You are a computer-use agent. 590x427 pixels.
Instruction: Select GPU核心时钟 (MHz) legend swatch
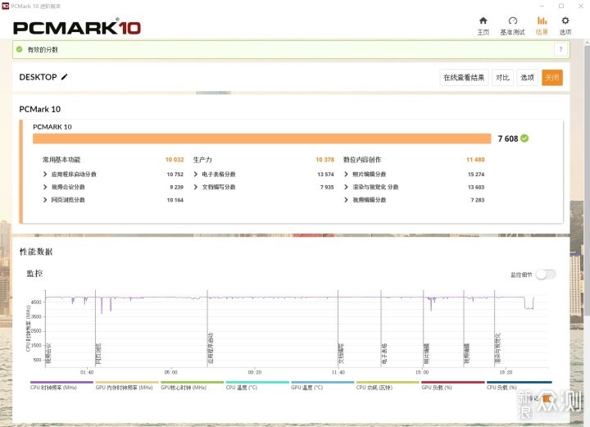click(192, 382)
